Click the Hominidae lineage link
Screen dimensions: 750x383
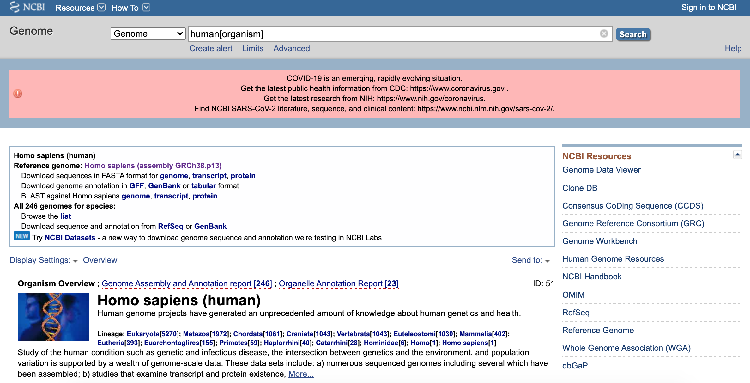coord(381,343)
